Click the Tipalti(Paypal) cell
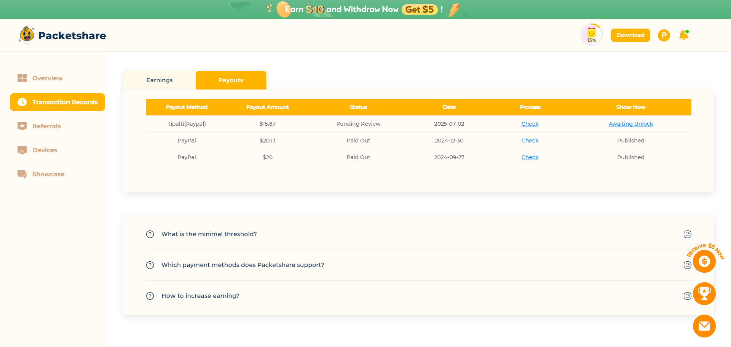The image size is (731, 347). (187, 124)
